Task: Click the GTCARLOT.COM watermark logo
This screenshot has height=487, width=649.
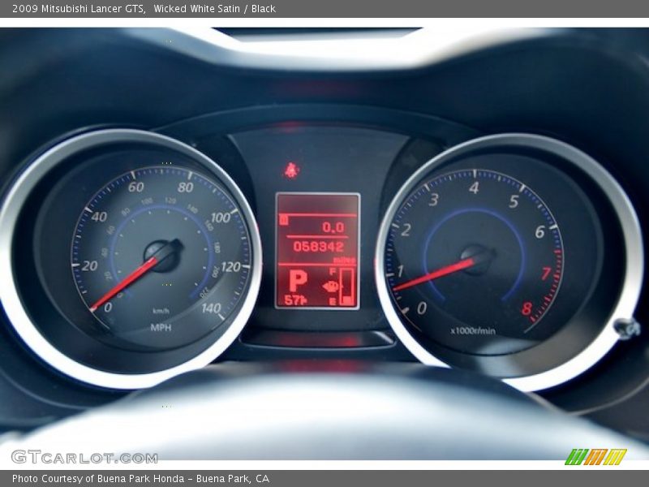Action: coord(84,457)
